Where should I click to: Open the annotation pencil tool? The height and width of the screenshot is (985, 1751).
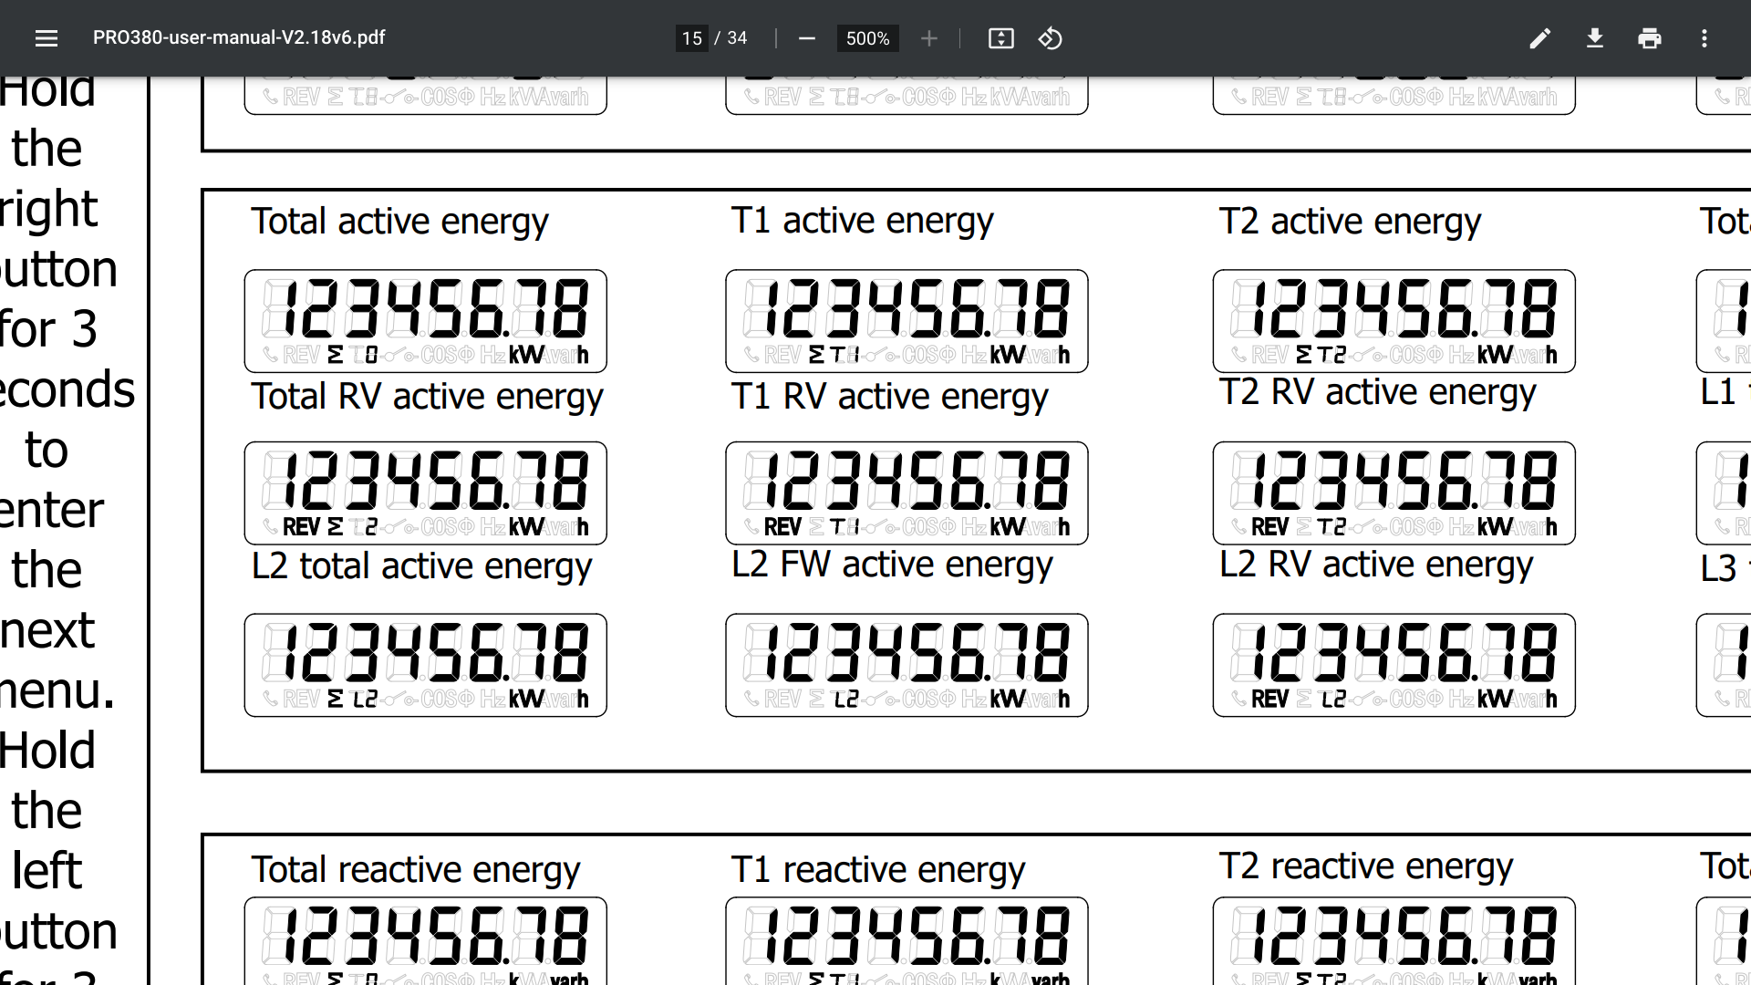coord(1539,38)
